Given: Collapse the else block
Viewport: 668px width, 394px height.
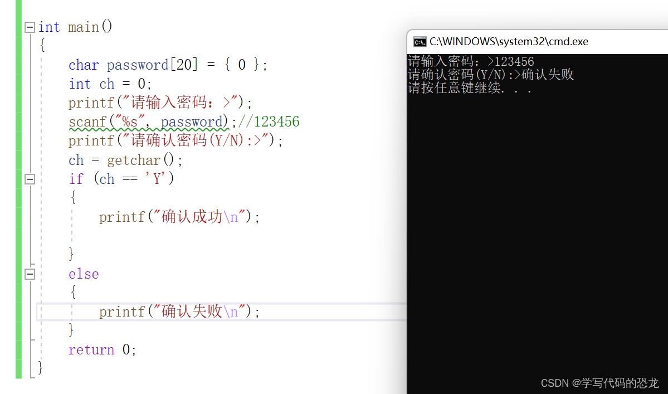Looking at the screenshot, I should pyautogui.click(x=30, y=274).
